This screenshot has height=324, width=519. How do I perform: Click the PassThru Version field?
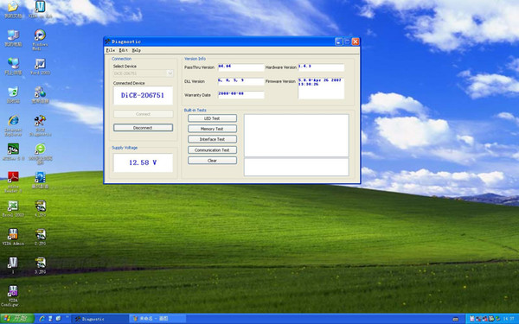pyautogui.click(x=241, y=67)
